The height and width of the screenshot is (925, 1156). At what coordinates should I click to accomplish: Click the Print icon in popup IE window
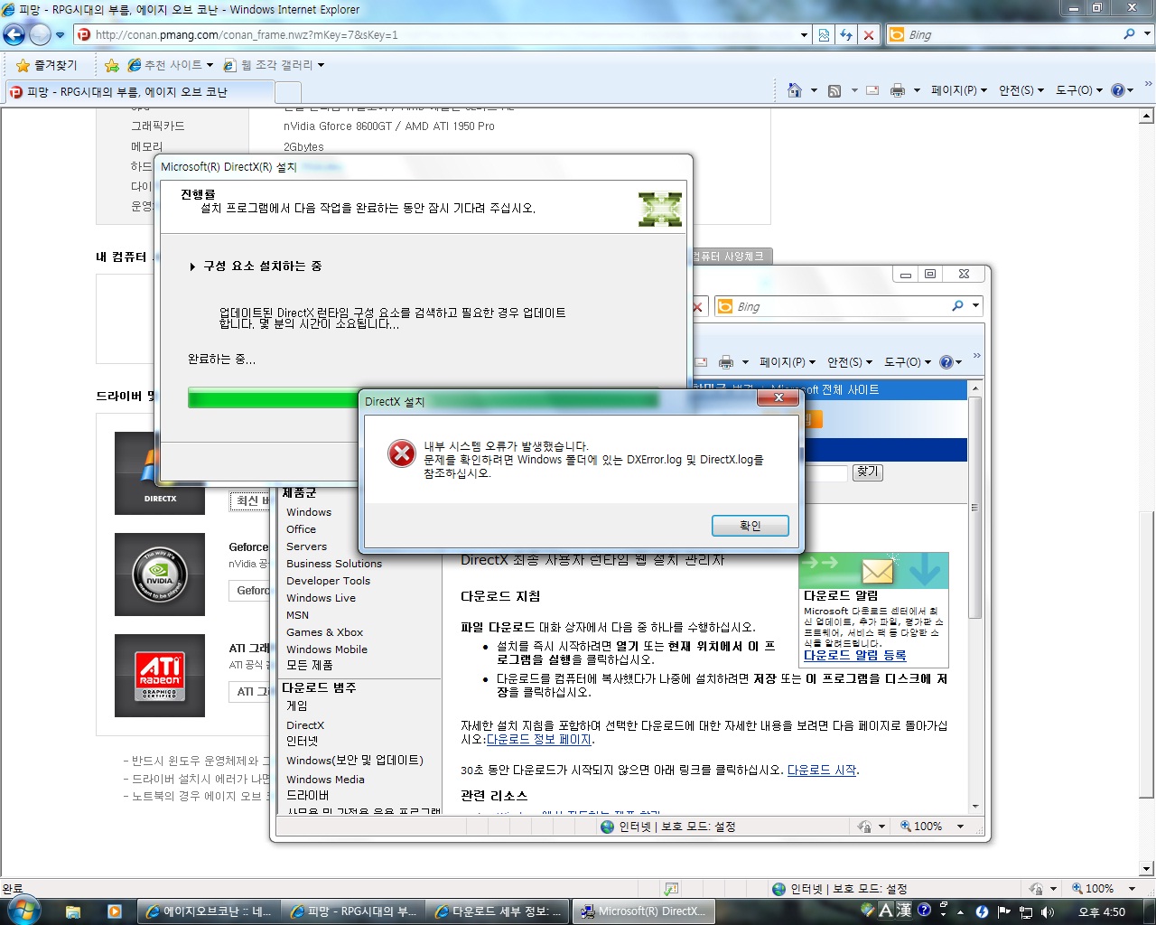[x=726, y=362]
